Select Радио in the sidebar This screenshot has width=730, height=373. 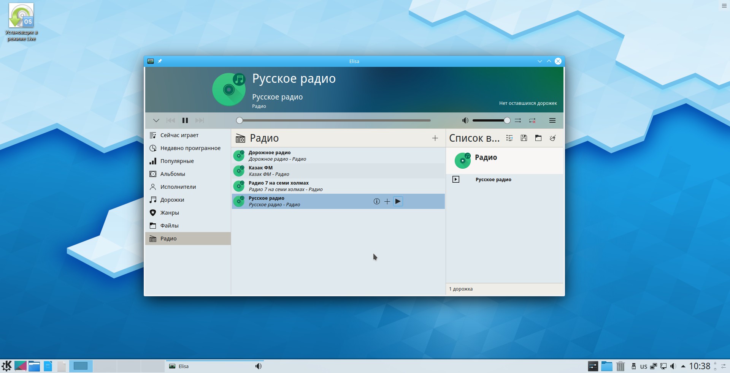pos(188,239)
